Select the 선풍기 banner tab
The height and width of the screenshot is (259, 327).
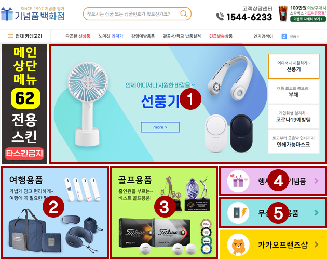tap(294, 66)
